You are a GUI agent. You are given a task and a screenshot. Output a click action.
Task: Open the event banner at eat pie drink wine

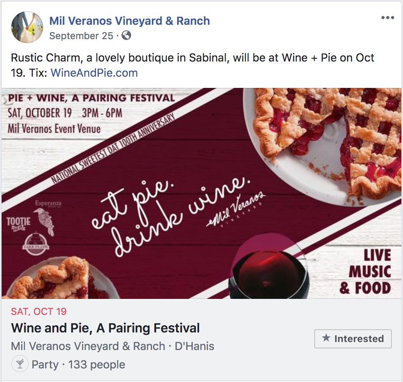click(170, 217)
